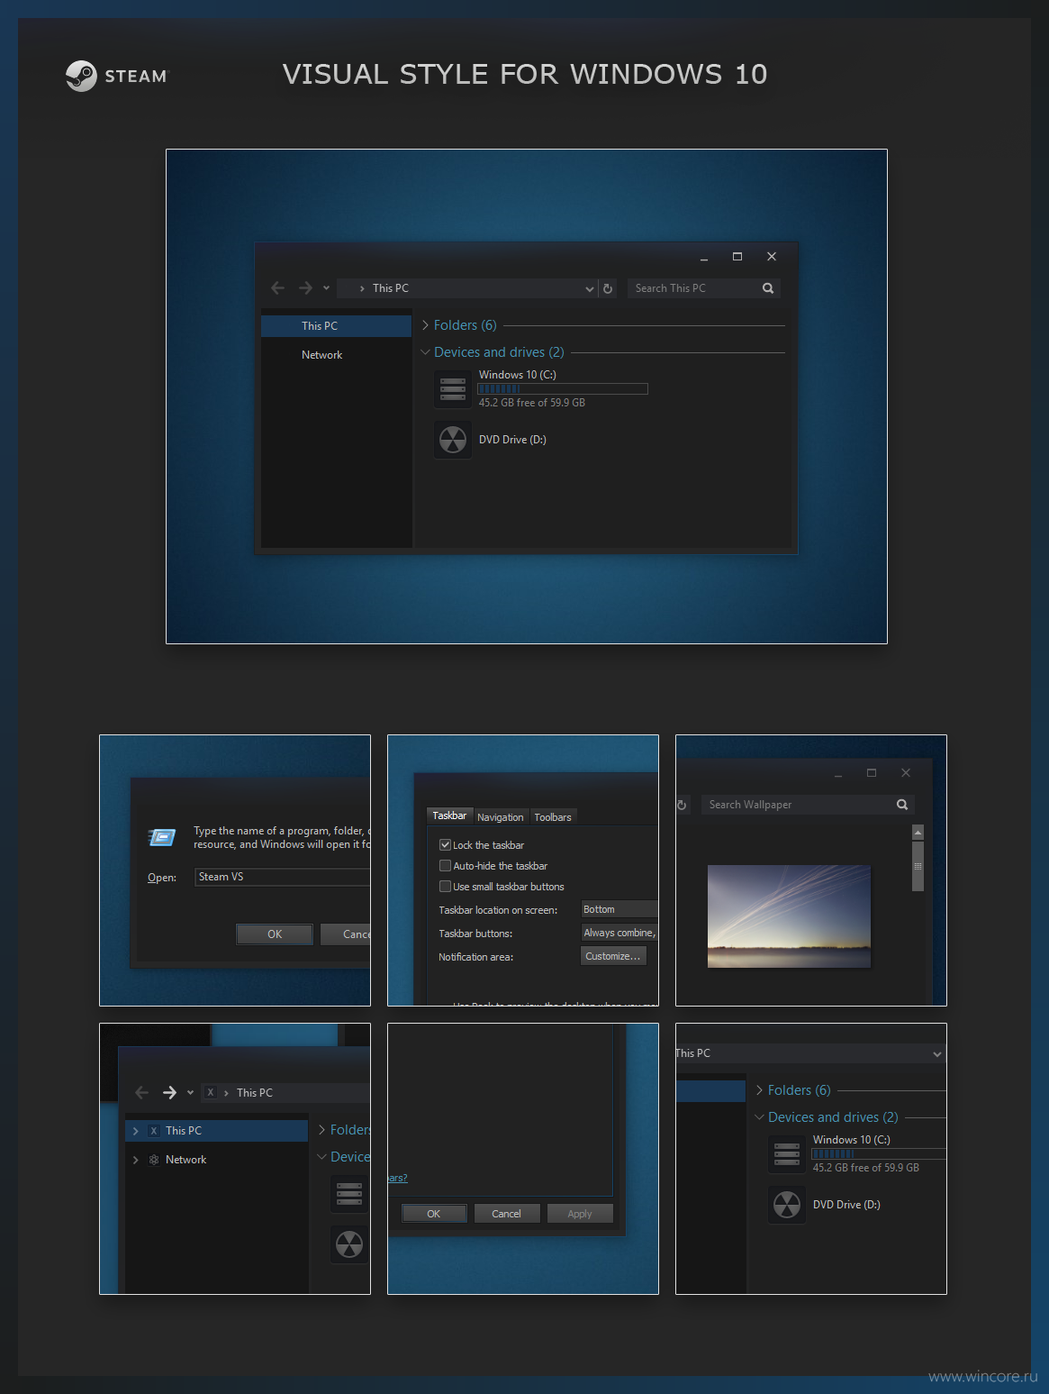Click the Network icon in the navigation tree

(x=154, y=1160)
